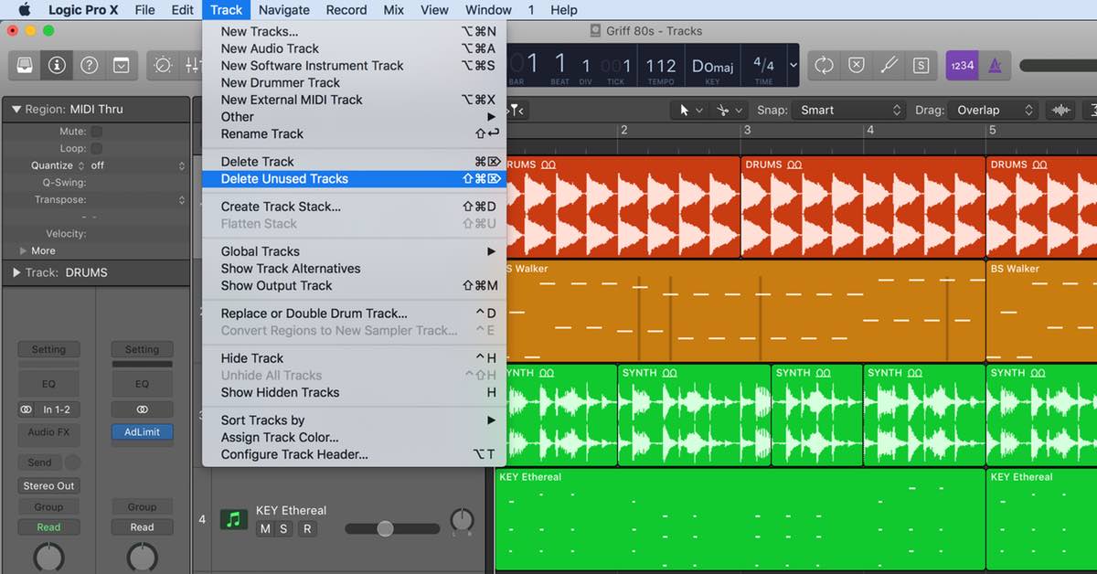Toggle the purple Metronome icon
1097x574 pixels.
coord(996,65)
